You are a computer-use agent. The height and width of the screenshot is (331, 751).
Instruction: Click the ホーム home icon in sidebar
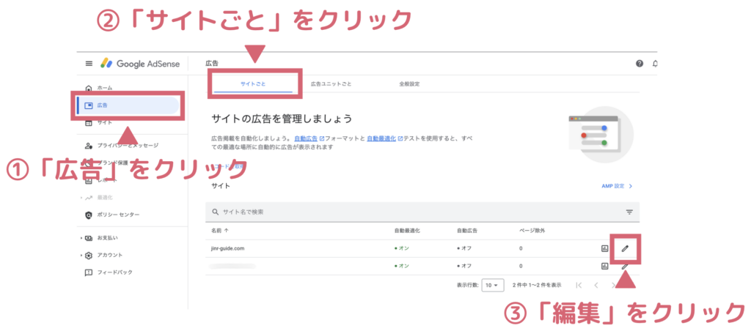pyautogui.click(x=89, y=88)
